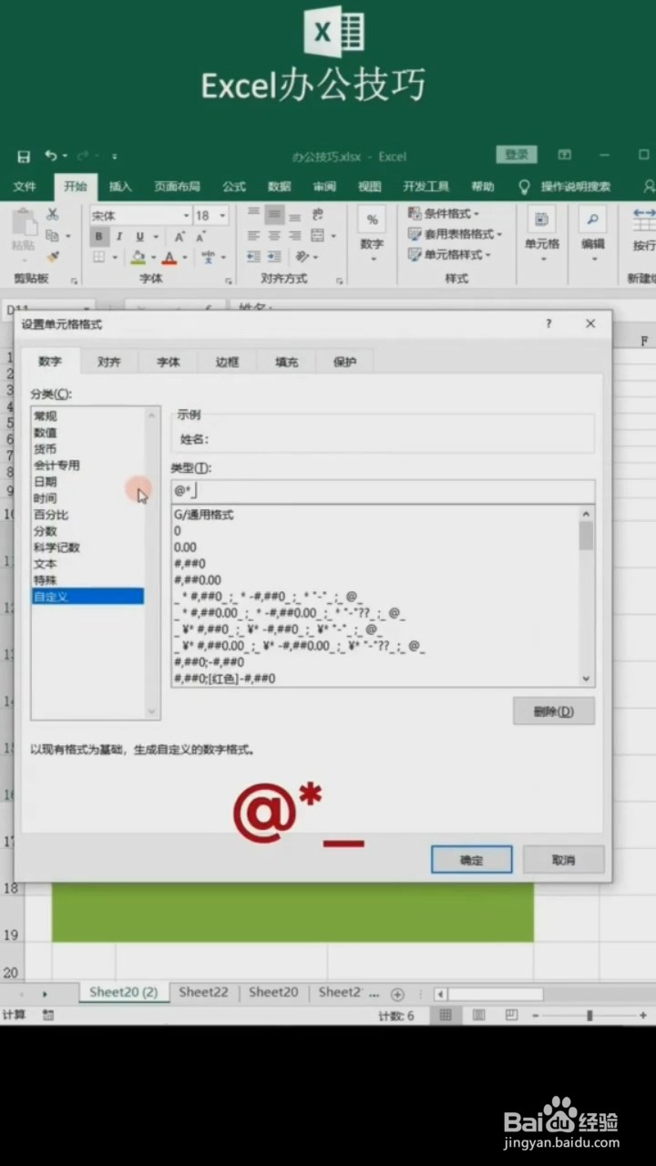This screenshot has height=1166, width=656.
Task: Open the cell styles dropdown
Action: click(449, 255)
